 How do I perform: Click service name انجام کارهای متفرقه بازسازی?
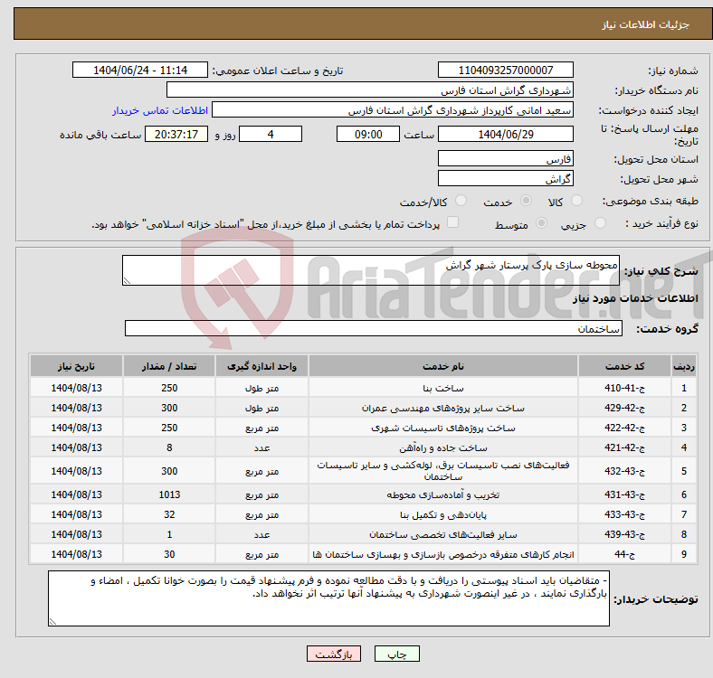pos(443,554)
